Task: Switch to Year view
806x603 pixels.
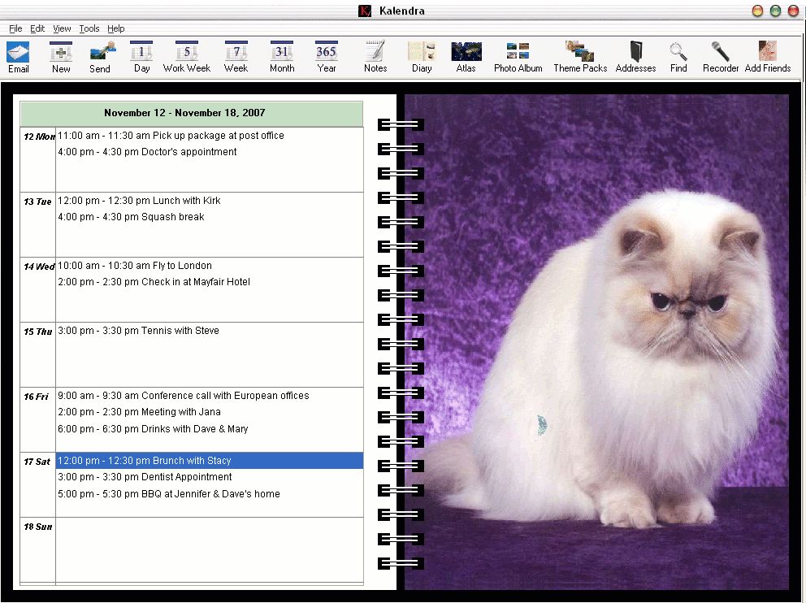Action: 327,57
